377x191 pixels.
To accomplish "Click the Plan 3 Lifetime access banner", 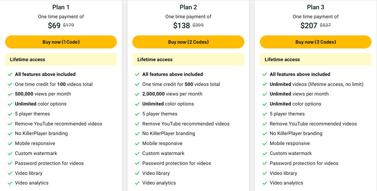I will [315, 59].
